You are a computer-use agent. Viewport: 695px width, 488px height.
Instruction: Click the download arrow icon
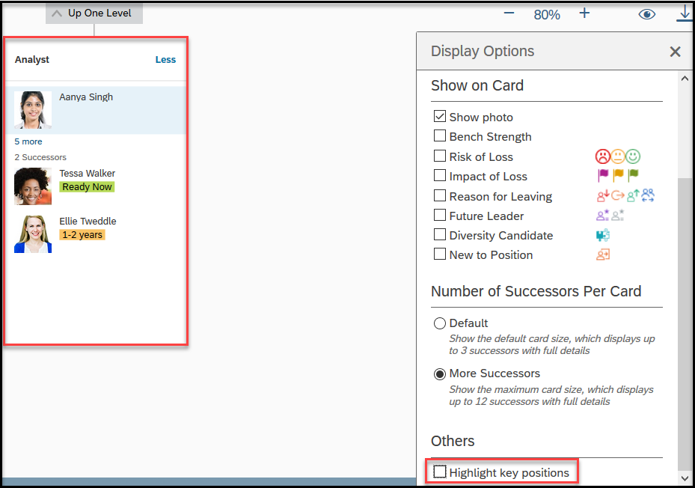(685, 13)
